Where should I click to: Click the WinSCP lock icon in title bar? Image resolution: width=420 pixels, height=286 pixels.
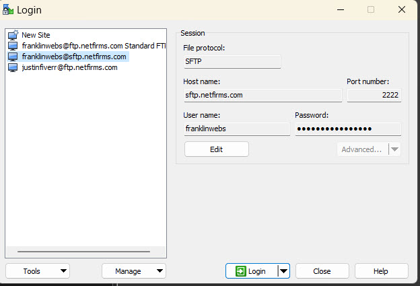7,9
